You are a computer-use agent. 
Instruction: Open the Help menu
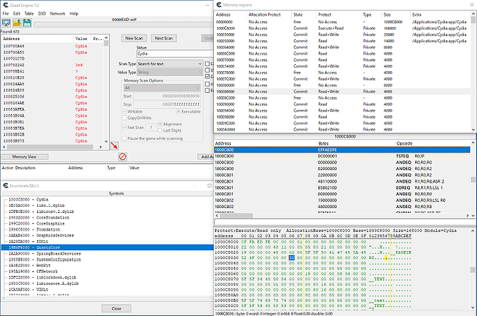tap(74, 14)
